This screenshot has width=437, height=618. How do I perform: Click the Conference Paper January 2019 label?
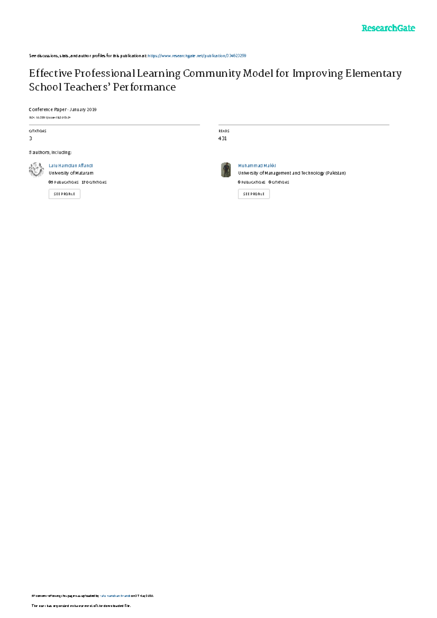tap(63, 110)
